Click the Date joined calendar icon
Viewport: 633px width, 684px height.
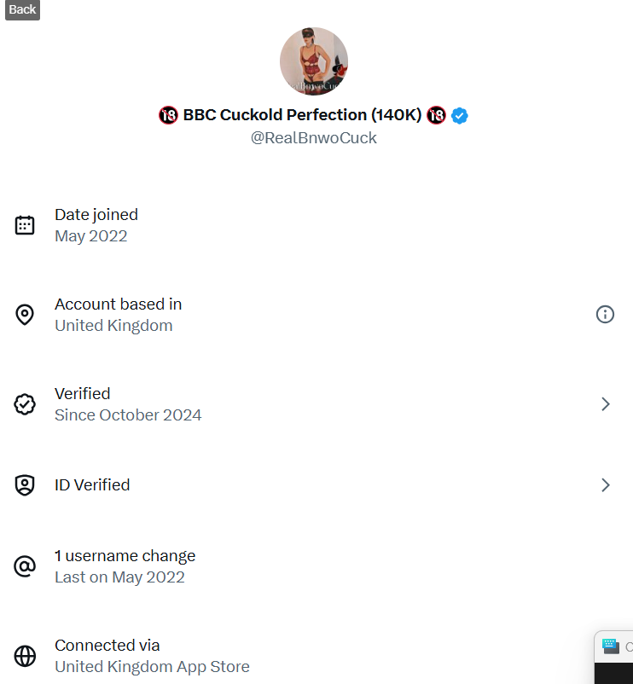[x=26, y=224]
